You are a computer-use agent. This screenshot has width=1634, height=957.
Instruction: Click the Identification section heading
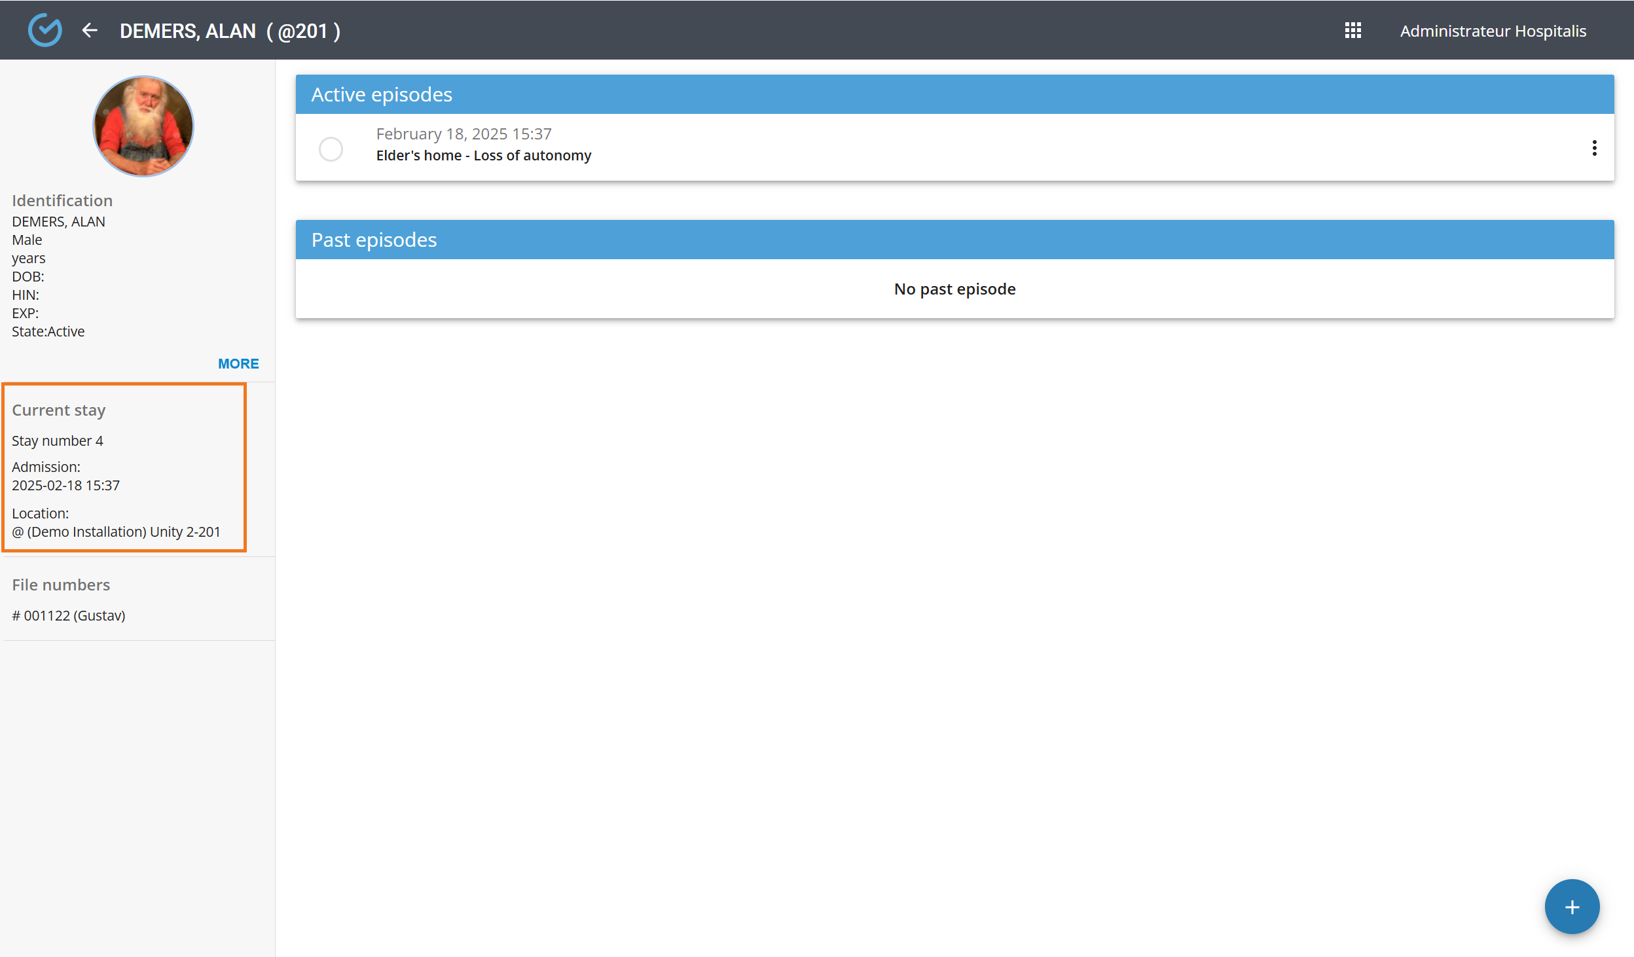point(62,201)
